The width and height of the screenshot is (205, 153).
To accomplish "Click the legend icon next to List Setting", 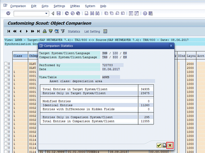I will tap(105, 31).
